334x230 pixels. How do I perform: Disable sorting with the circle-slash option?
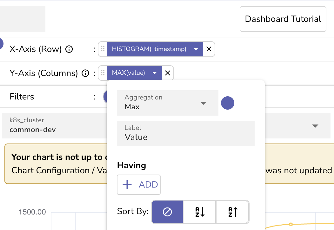tap(167, 212)
